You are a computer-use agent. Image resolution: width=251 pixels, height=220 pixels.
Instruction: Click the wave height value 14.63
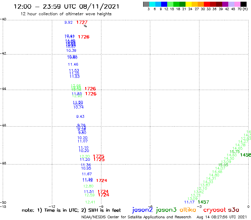coord(232,155)
